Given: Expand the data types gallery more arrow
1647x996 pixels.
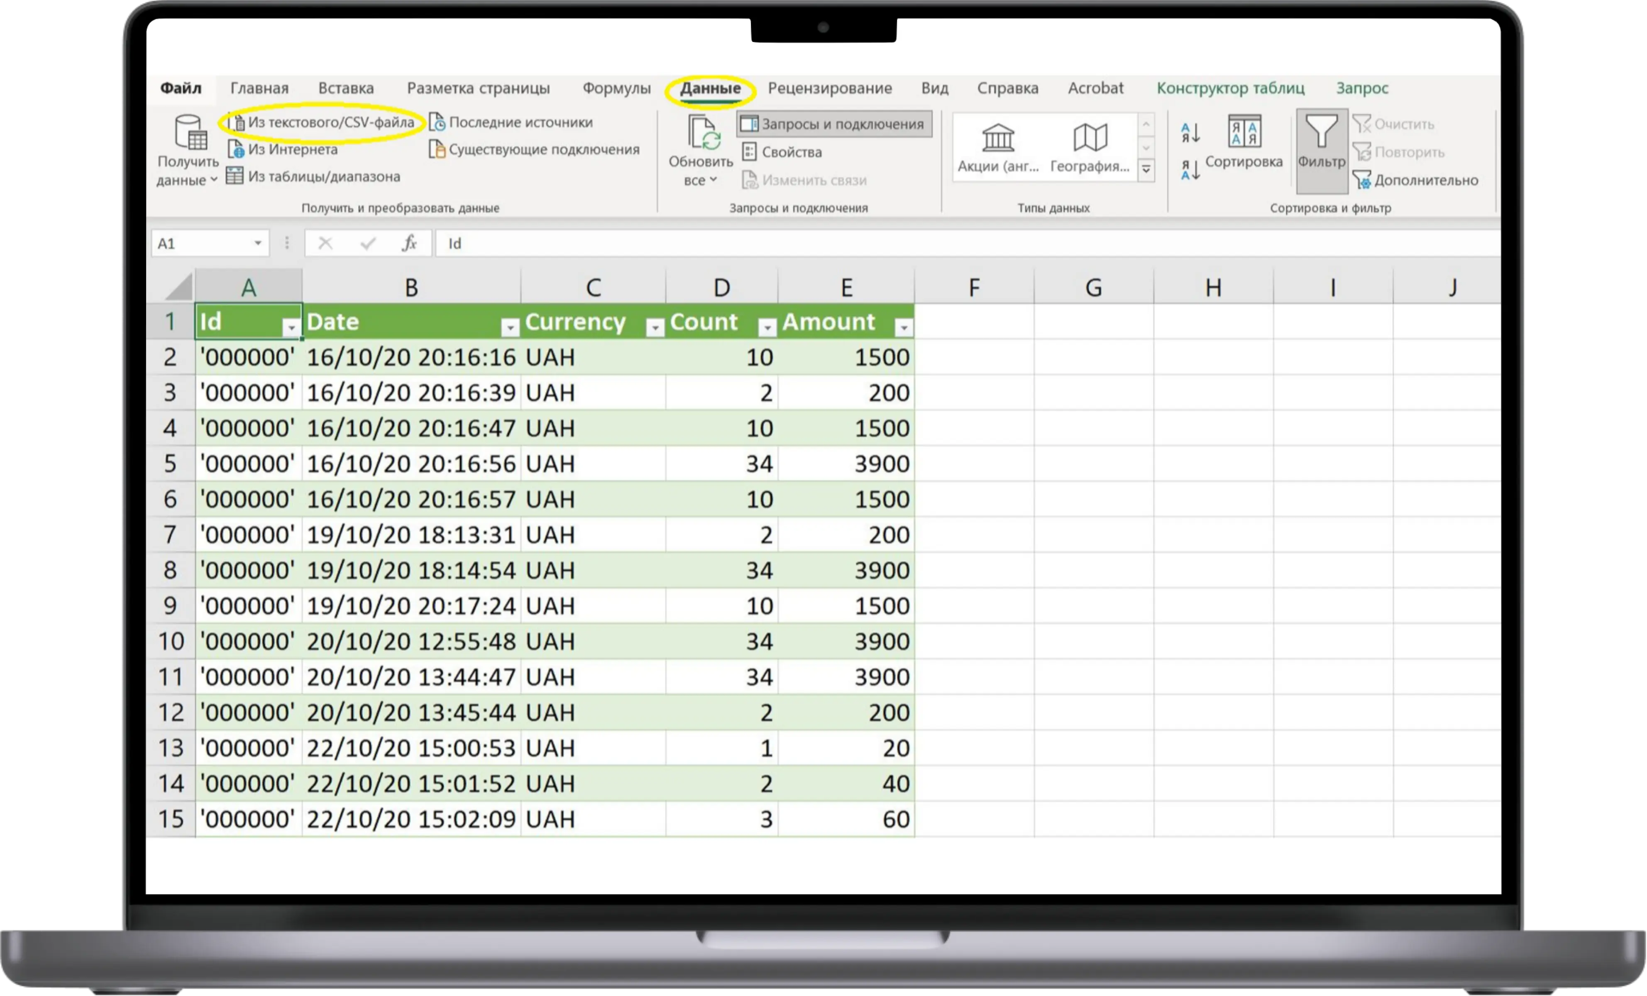Looking at the screenshot, I should point(1146,170).
